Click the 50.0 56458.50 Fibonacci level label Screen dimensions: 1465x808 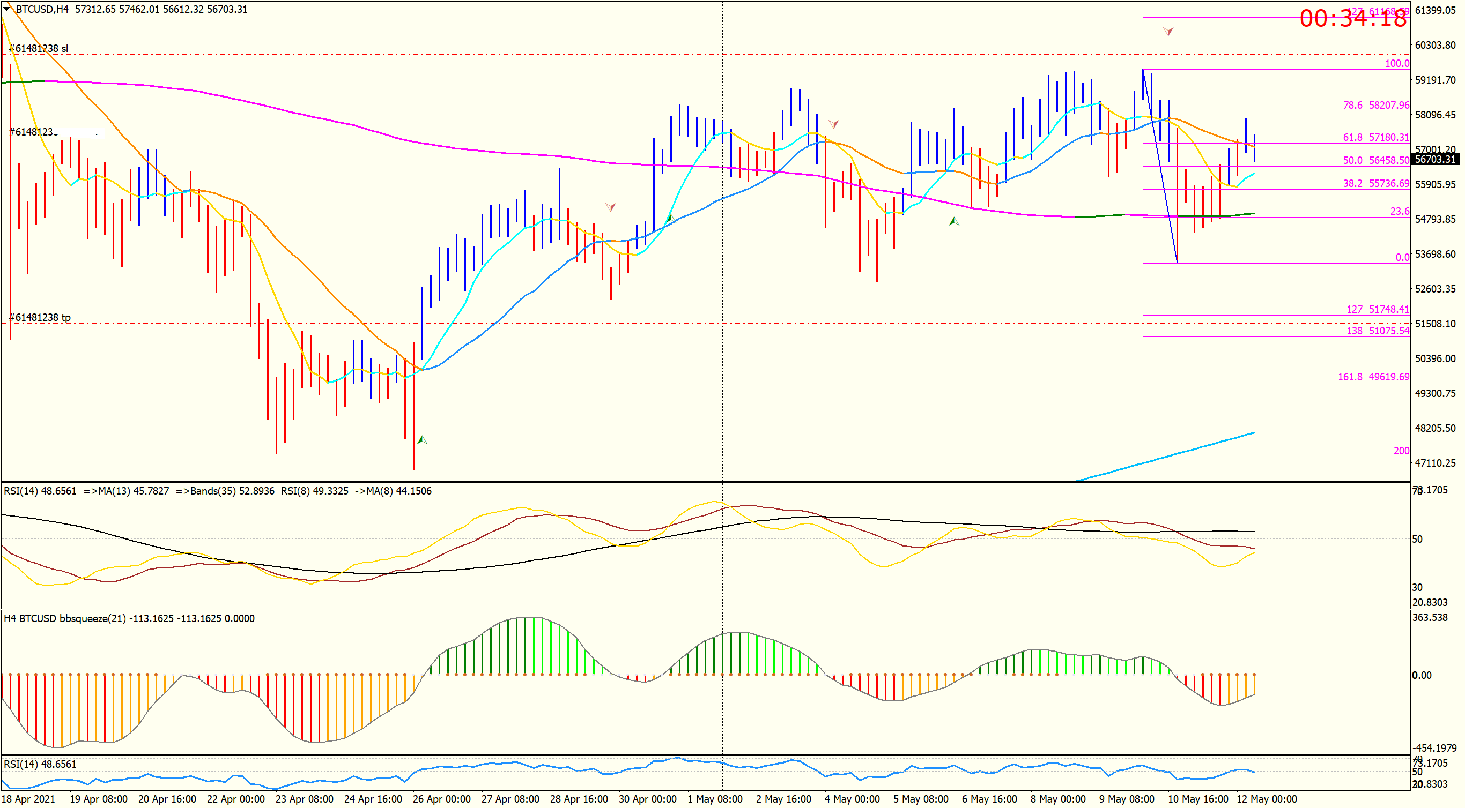click(x=1375, y=160)
